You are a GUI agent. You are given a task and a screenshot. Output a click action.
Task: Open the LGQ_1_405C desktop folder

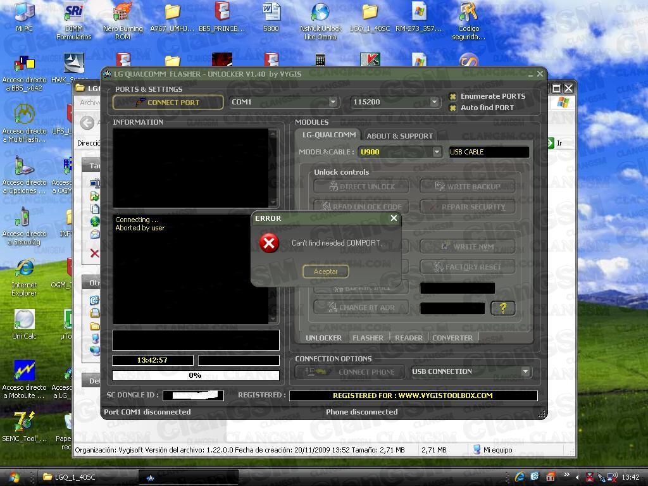click(x=370, y=16)
